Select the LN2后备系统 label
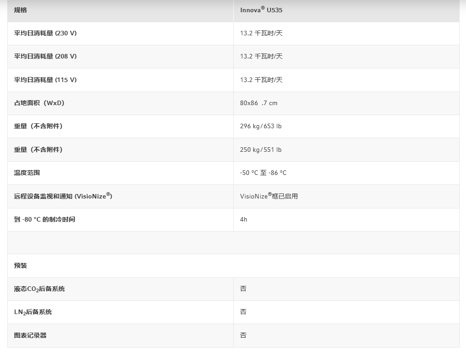466x353 pixels. [33, 312]
